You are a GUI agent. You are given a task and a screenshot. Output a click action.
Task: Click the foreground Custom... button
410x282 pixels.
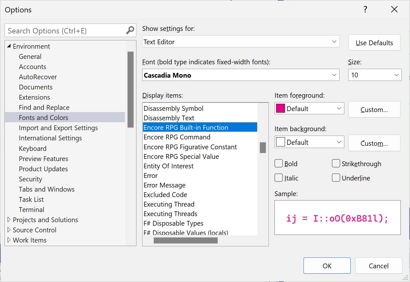[374, 109]
